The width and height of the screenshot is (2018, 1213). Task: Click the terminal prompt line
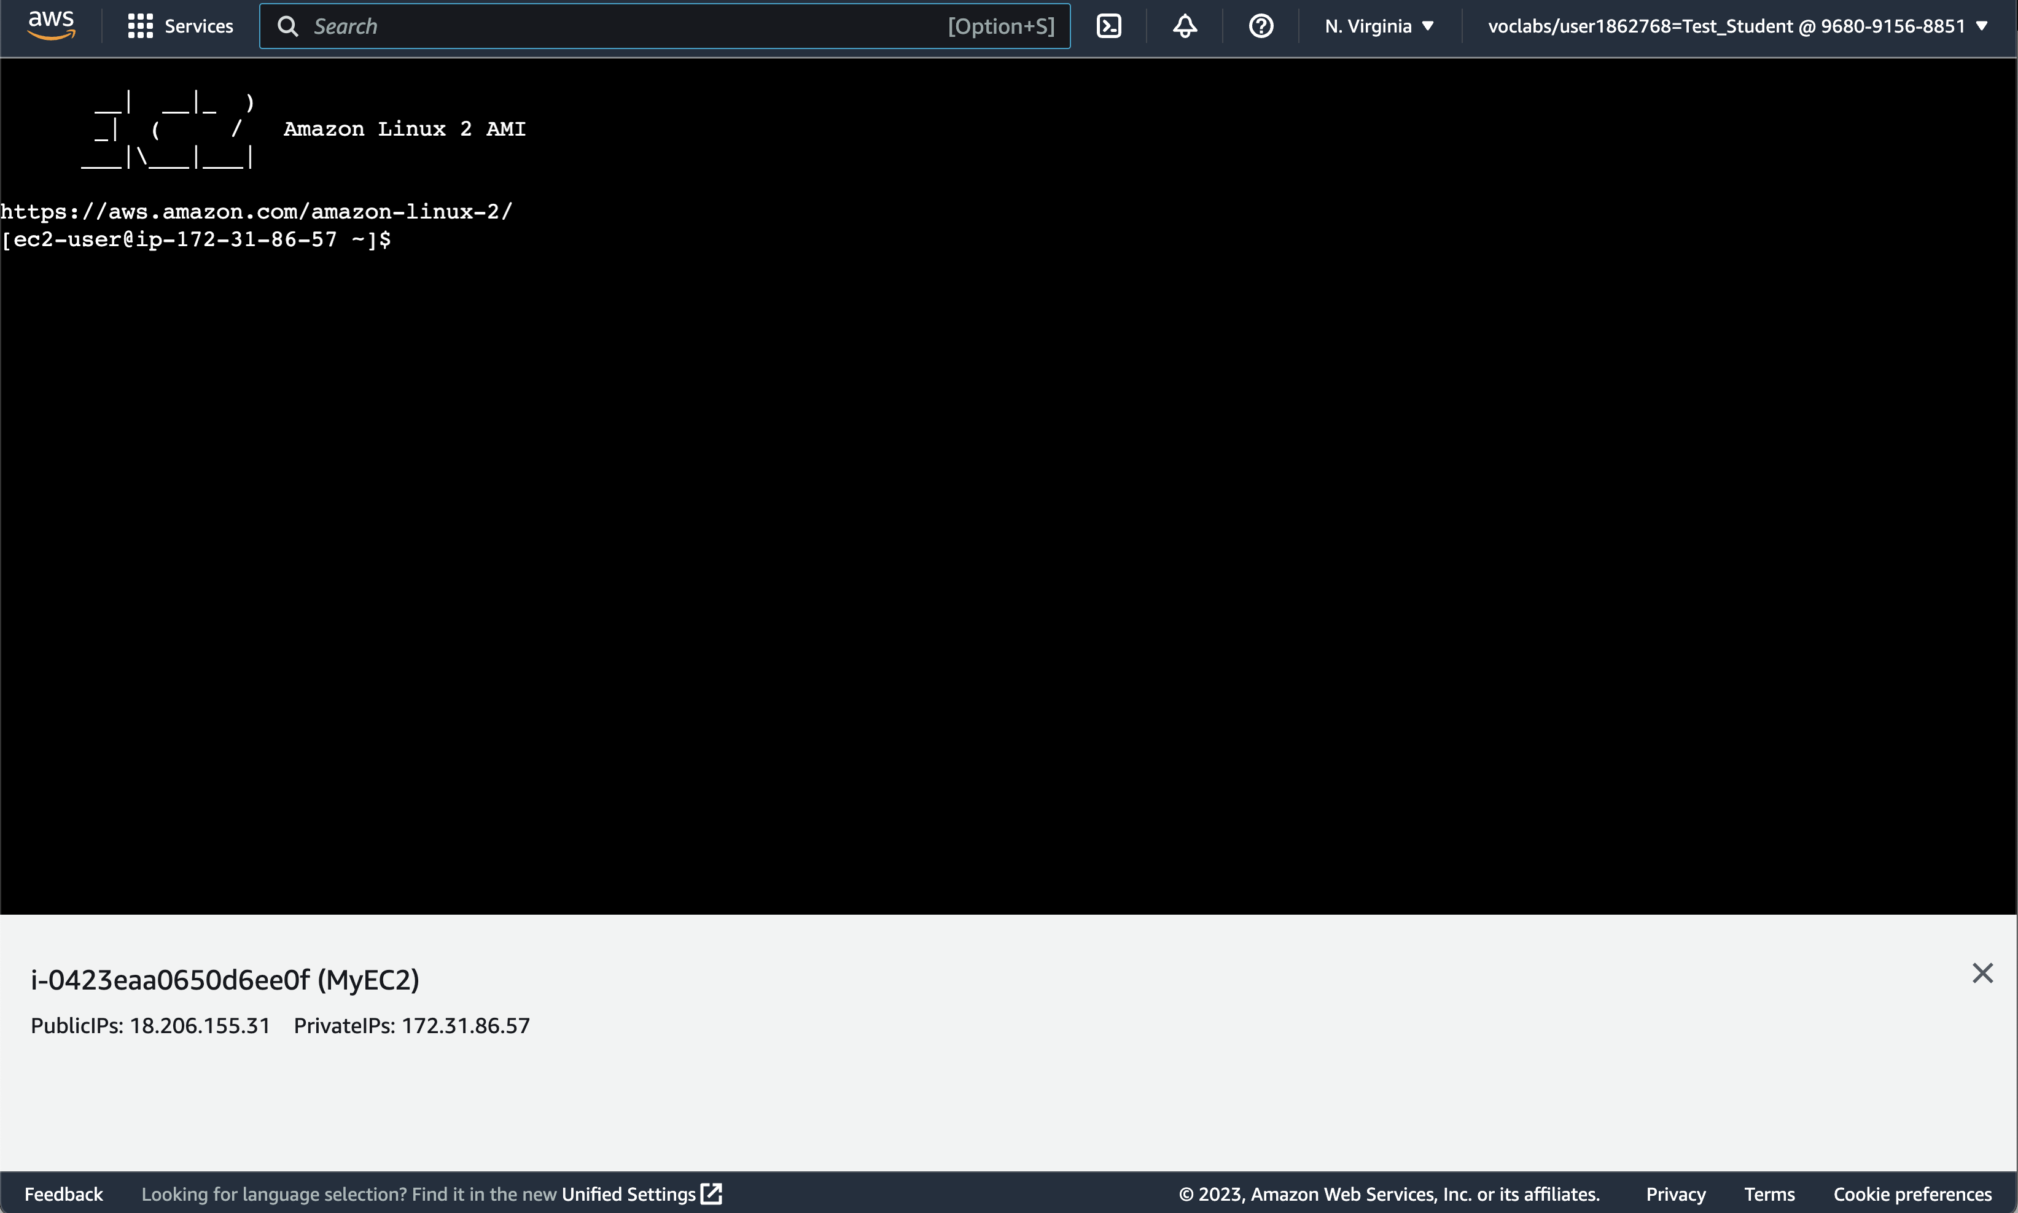pos(197,239)
